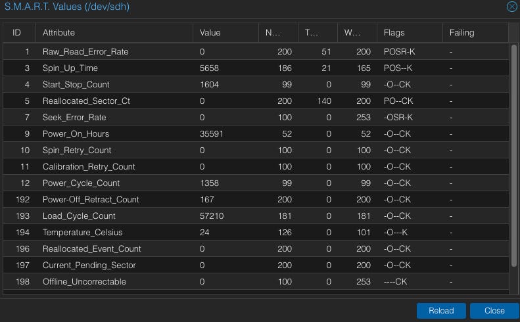Click ID 192 cell
This screenshot has width=520, height=322.
tap(22, 199)
